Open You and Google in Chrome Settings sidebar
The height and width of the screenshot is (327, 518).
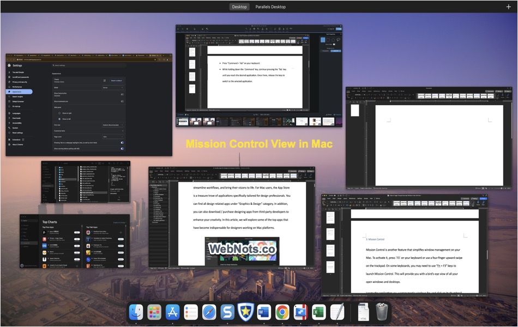pyautogui.click(x=19, y=72)
